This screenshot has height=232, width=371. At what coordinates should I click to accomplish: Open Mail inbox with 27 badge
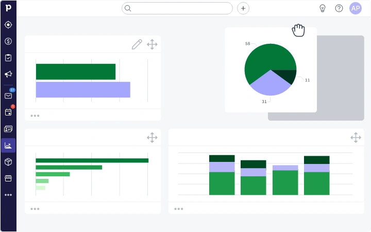click(8, 95)
